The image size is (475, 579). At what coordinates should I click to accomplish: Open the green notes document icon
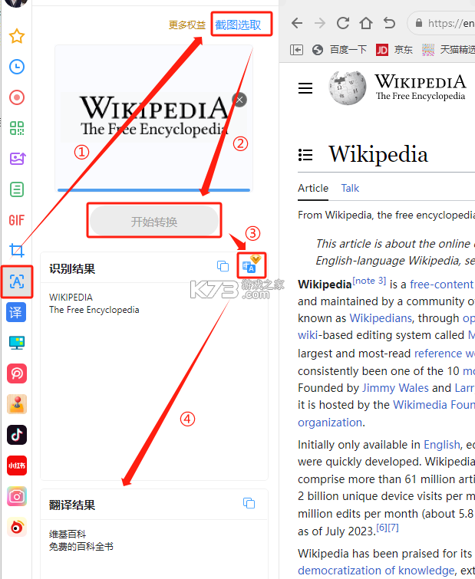17,189
